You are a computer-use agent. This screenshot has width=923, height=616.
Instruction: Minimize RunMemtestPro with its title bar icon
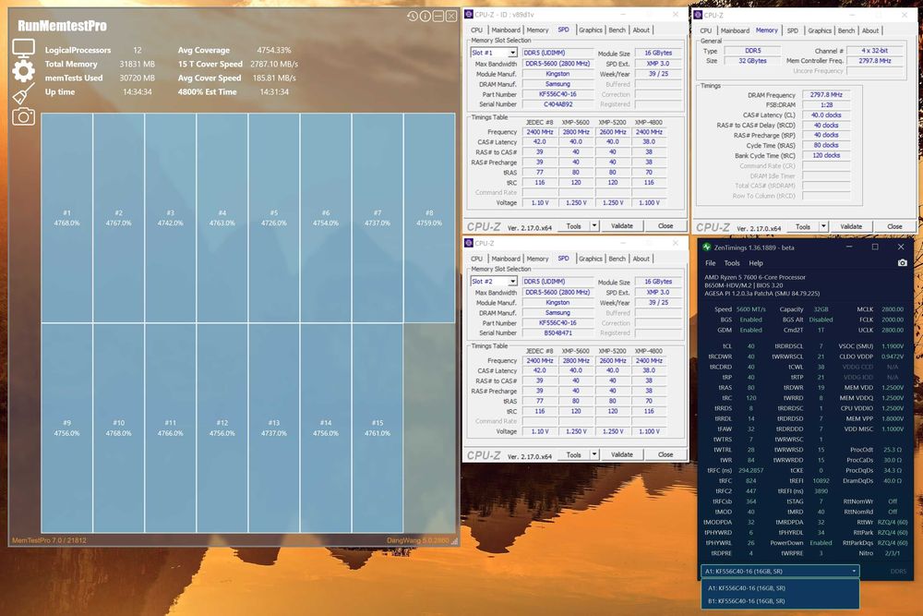438,16
